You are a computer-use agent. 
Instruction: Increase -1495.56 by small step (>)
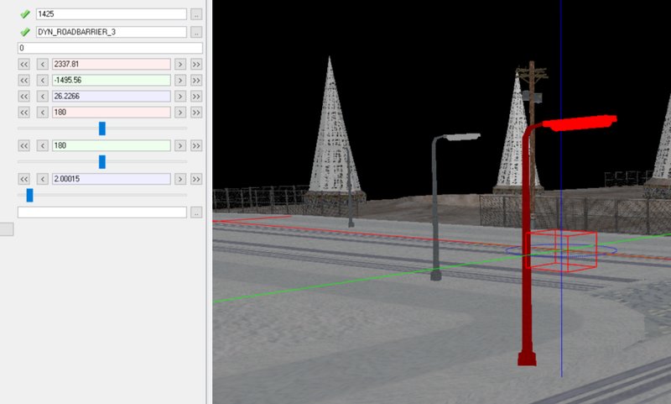180,80
